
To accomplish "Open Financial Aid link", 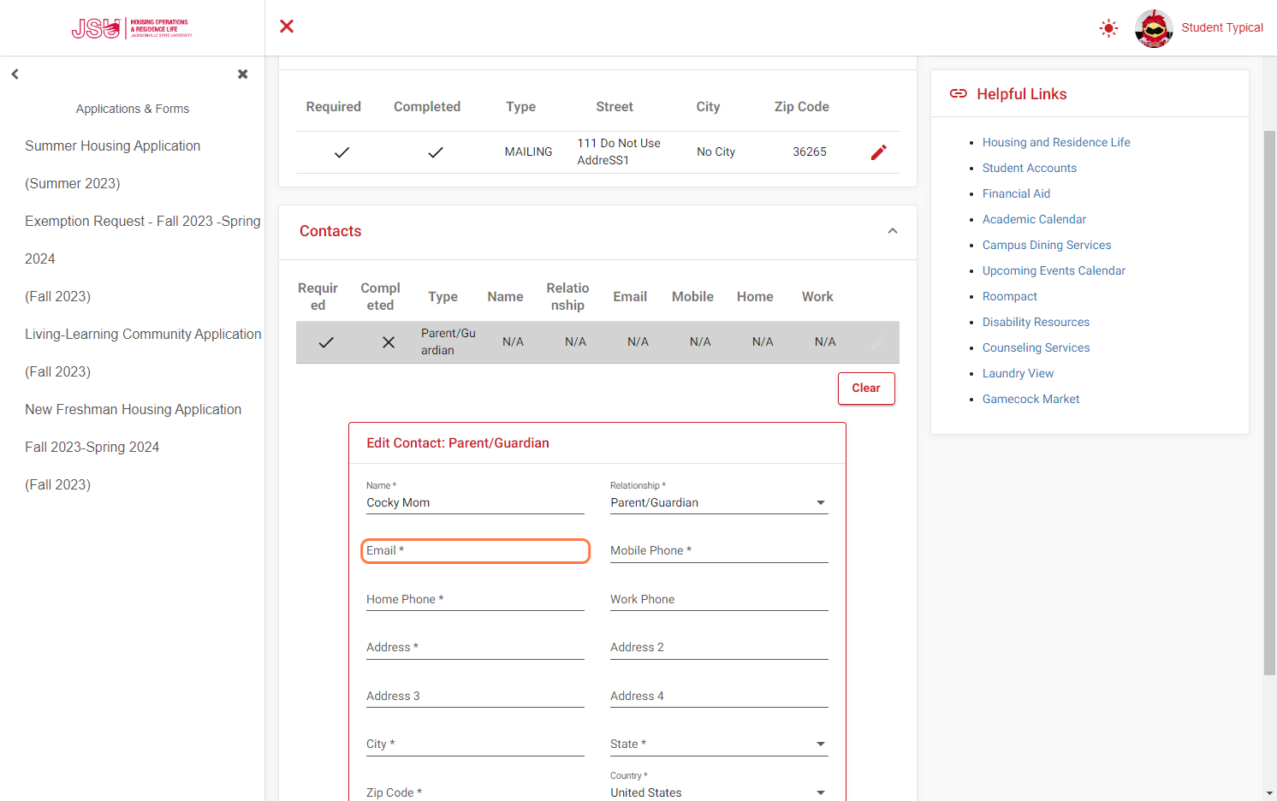I will coord(1016,194).
